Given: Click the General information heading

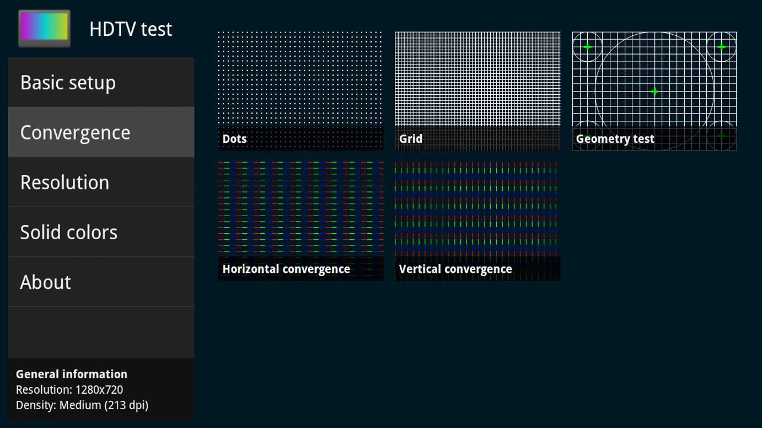Looking at the screenshot, I should pyautogui.click(x=72, y=374).
